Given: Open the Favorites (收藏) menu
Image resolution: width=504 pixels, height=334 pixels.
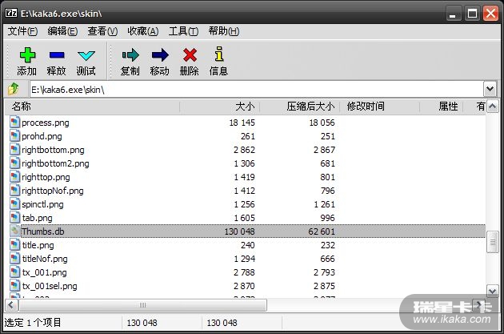Looking at the screenshot, I should (x=142, y=31).
